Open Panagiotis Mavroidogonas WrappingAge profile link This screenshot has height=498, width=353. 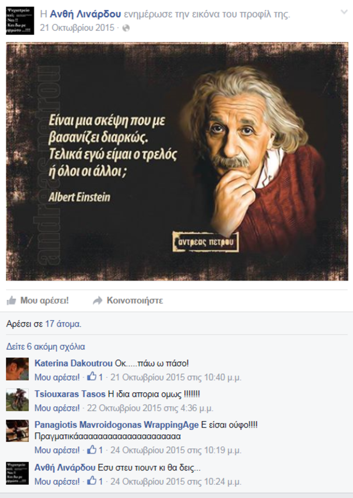pos(116,425)
